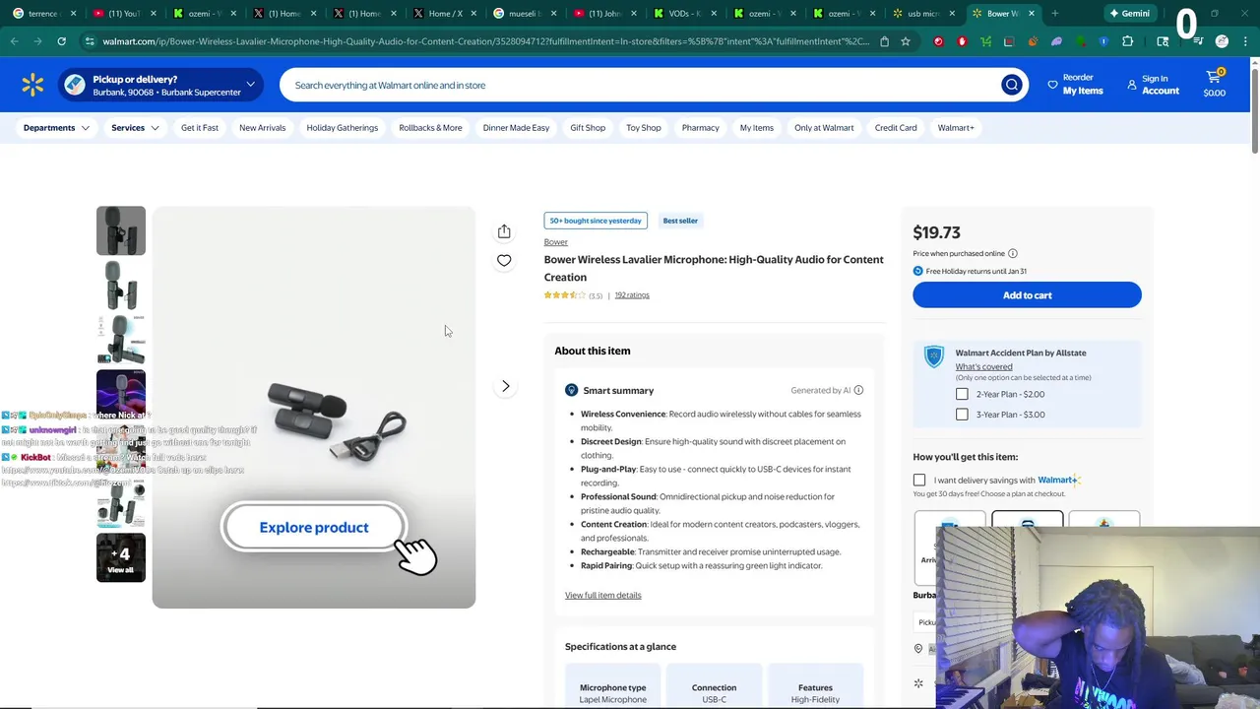Open Credit Card in navigation
Screen dimensions: 1260x709
pos(895,128)
